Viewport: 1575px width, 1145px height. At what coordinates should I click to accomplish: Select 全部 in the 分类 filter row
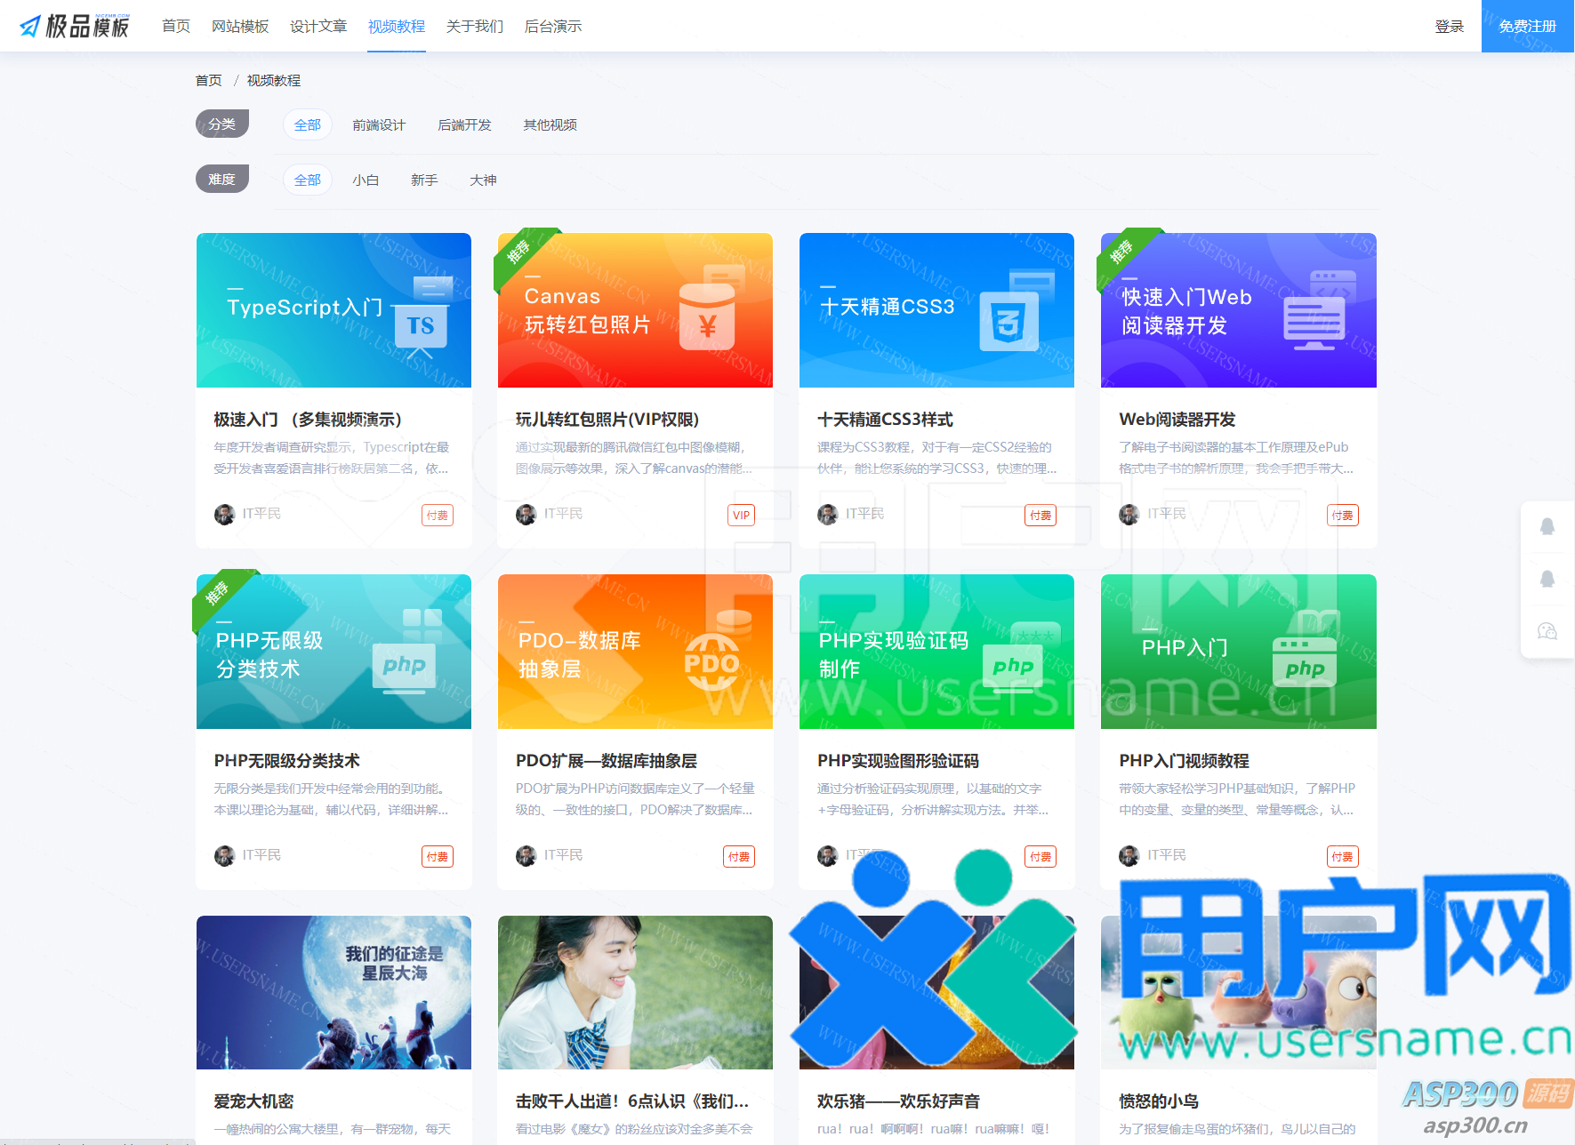(307, 124)
